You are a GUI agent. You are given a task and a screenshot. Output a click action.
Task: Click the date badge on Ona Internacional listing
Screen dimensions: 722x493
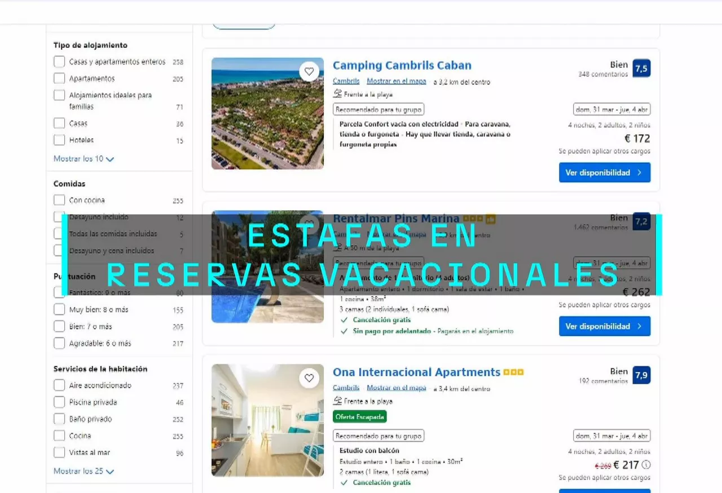click(612, 436)
